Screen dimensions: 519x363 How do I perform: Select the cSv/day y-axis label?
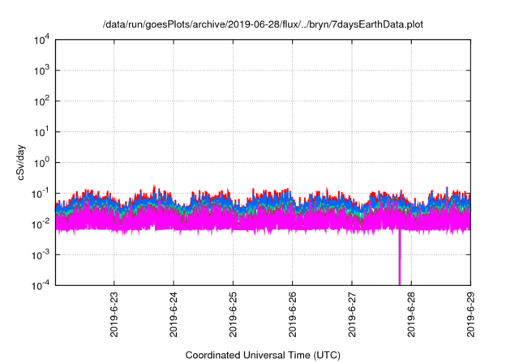pos(21,162)
